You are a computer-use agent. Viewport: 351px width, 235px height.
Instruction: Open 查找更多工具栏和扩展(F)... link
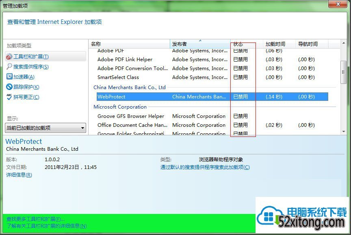coord(35,219)
